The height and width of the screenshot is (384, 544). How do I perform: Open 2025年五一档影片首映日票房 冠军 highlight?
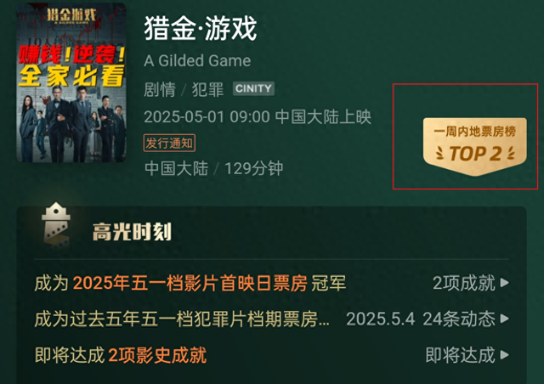190,283
